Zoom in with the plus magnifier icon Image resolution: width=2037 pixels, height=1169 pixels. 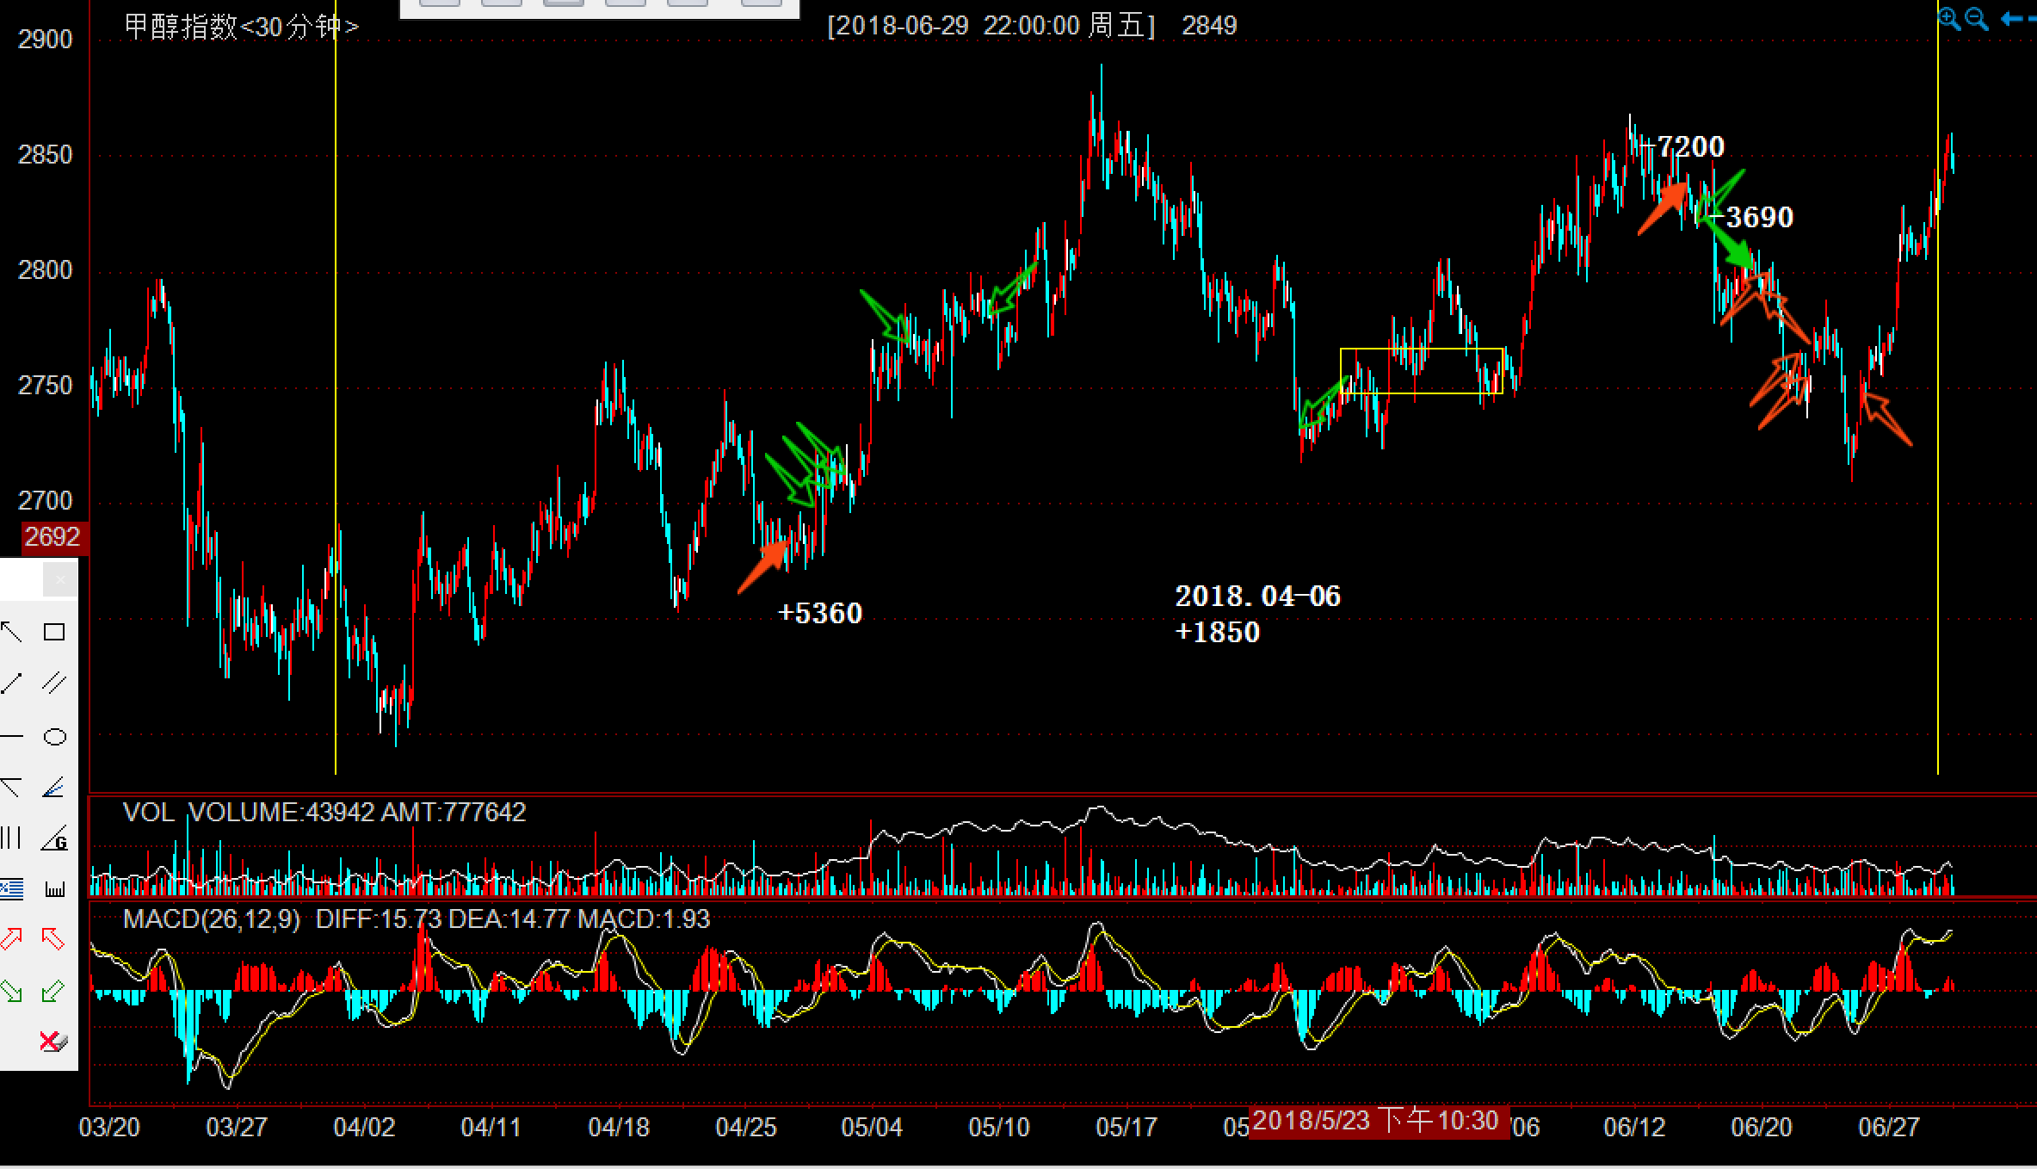click(1949, 19)
